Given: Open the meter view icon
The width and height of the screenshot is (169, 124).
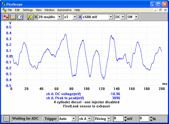Looking at the screenshot, I should [20, 17].
